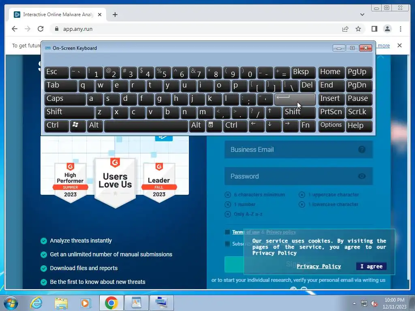The height and width of the screenshot is (311, 415).
Task: Toggle the ScrLk key
Action: (359, 113)
